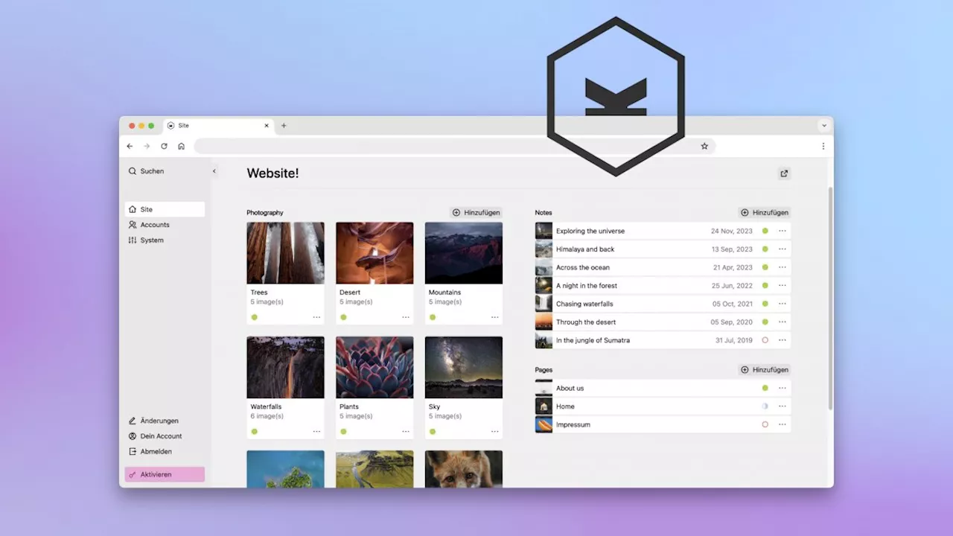Click Hinzufügen in the Photography section
The image size is (953, 536).
[476, 213]
